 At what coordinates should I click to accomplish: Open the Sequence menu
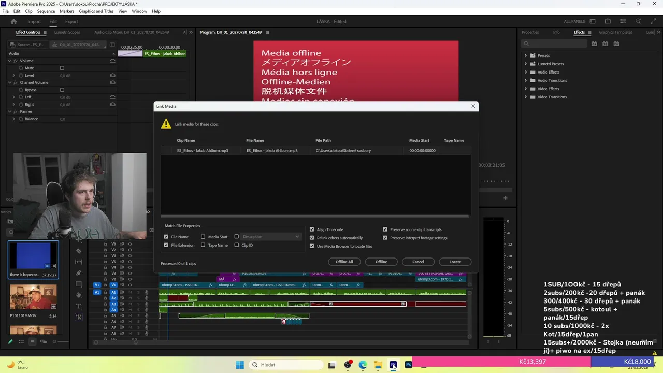coord(46,11)
